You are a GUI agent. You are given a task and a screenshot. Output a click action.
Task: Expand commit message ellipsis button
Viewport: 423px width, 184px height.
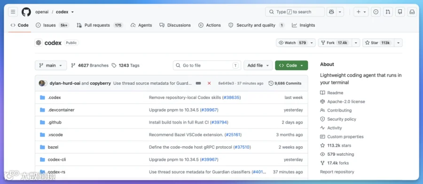point(198,83)
